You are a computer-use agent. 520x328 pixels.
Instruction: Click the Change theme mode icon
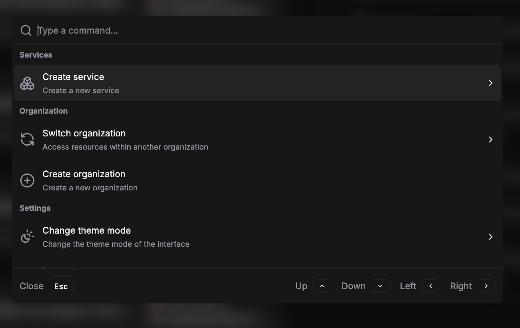(27, 236)
